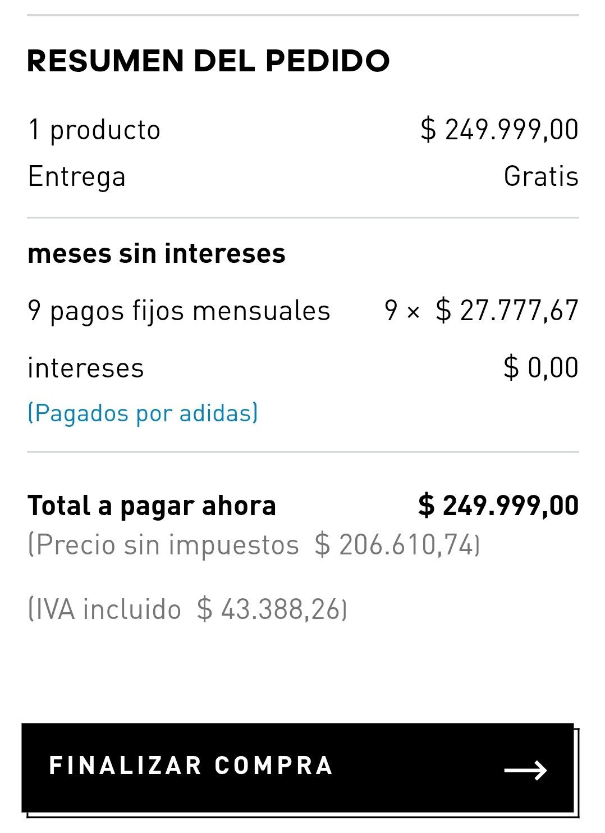Click the Gratis delivery value
This screenshot has width=605, height=833.
(x=541, y=176)
